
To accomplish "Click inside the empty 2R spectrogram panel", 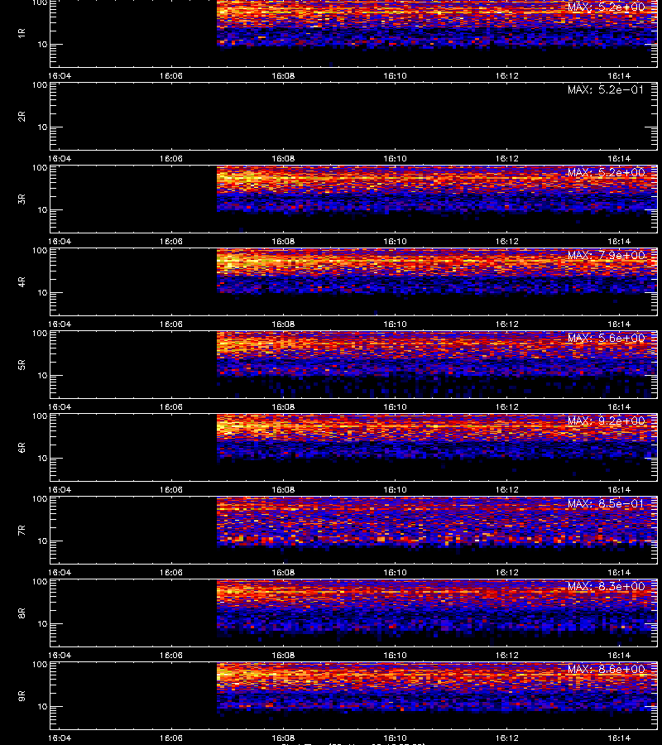I will pos(353,117).
